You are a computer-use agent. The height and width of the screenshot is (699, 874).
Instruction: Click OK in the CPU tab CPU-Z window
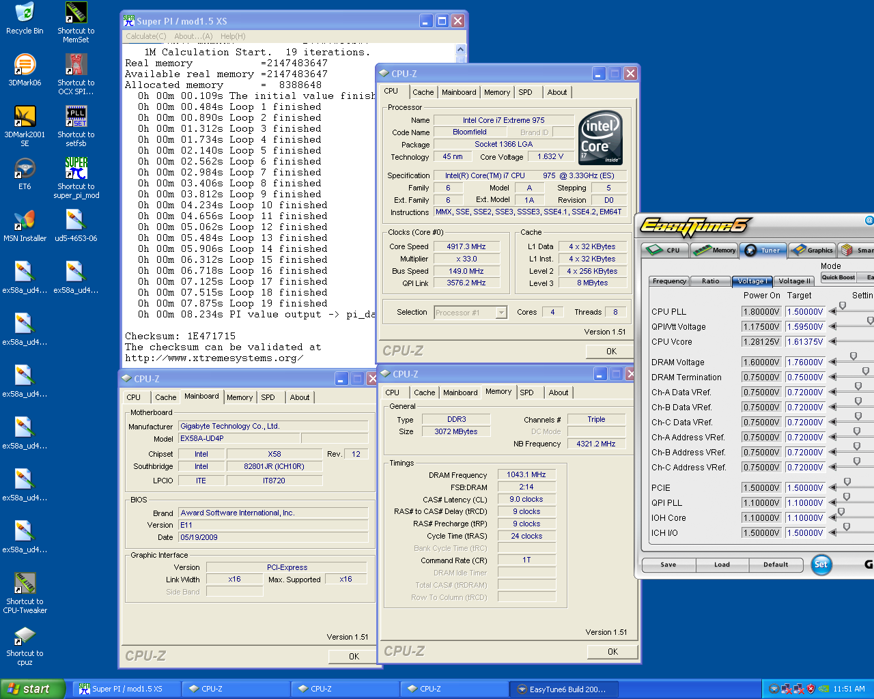611,352
